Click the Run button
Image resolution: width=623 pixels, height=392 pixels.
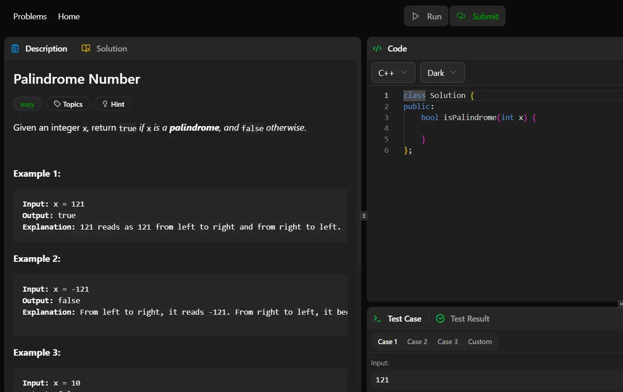point(426,16)
